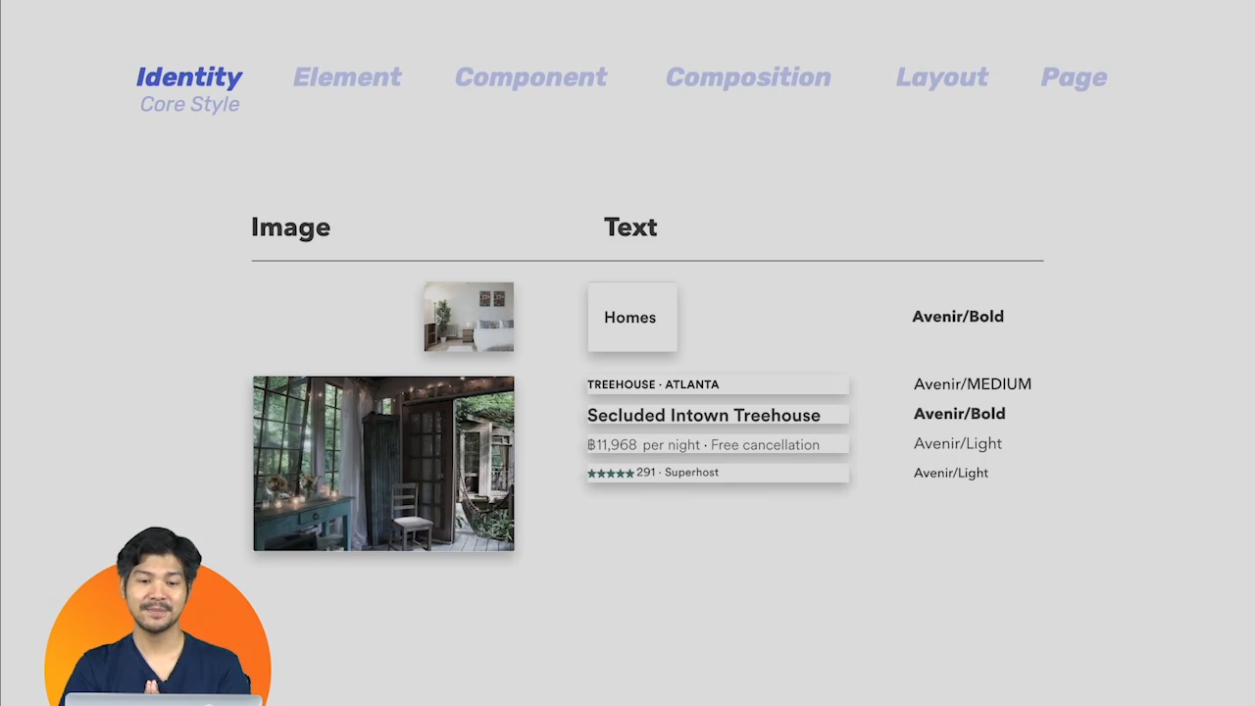Viewport: 1255px width, 706px height.
Task: Click the Core Style subtitle
Action: click(x=189, y=104)
